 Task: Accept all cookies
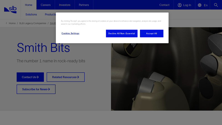152,33
